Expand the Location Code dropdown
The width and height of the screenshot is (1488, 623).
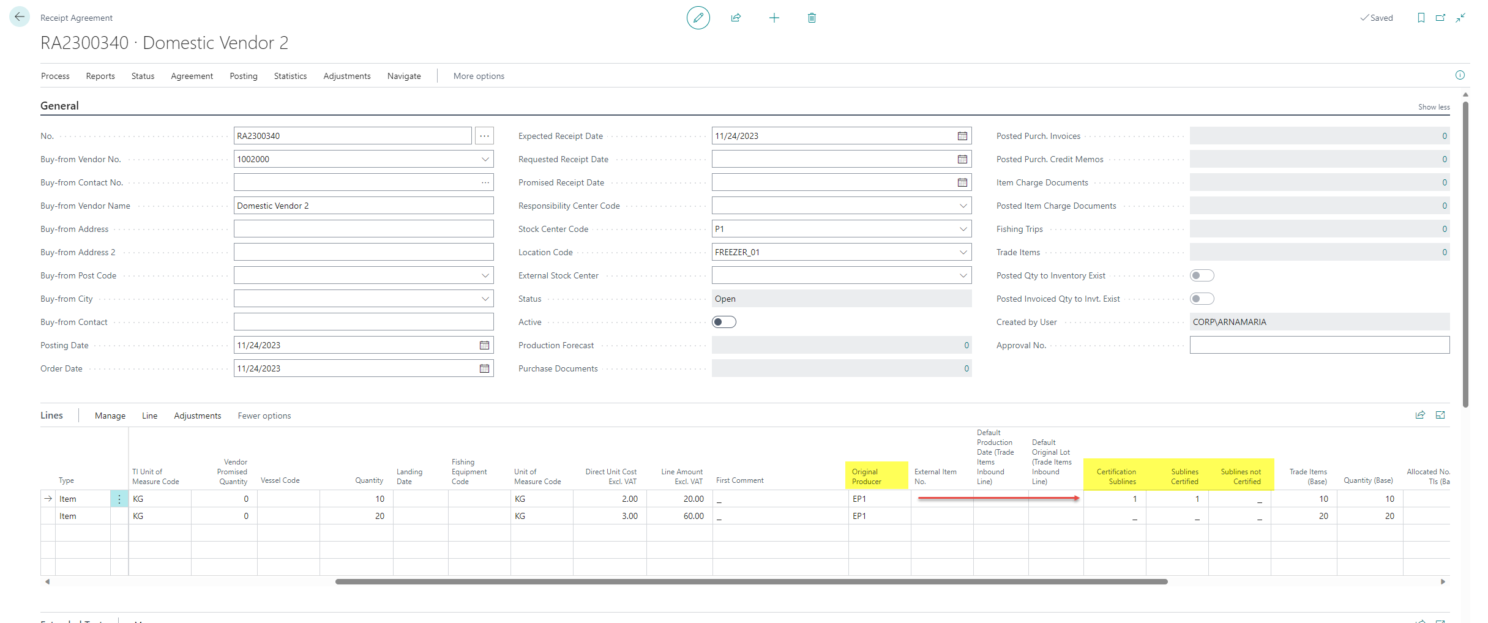[963, 252]
